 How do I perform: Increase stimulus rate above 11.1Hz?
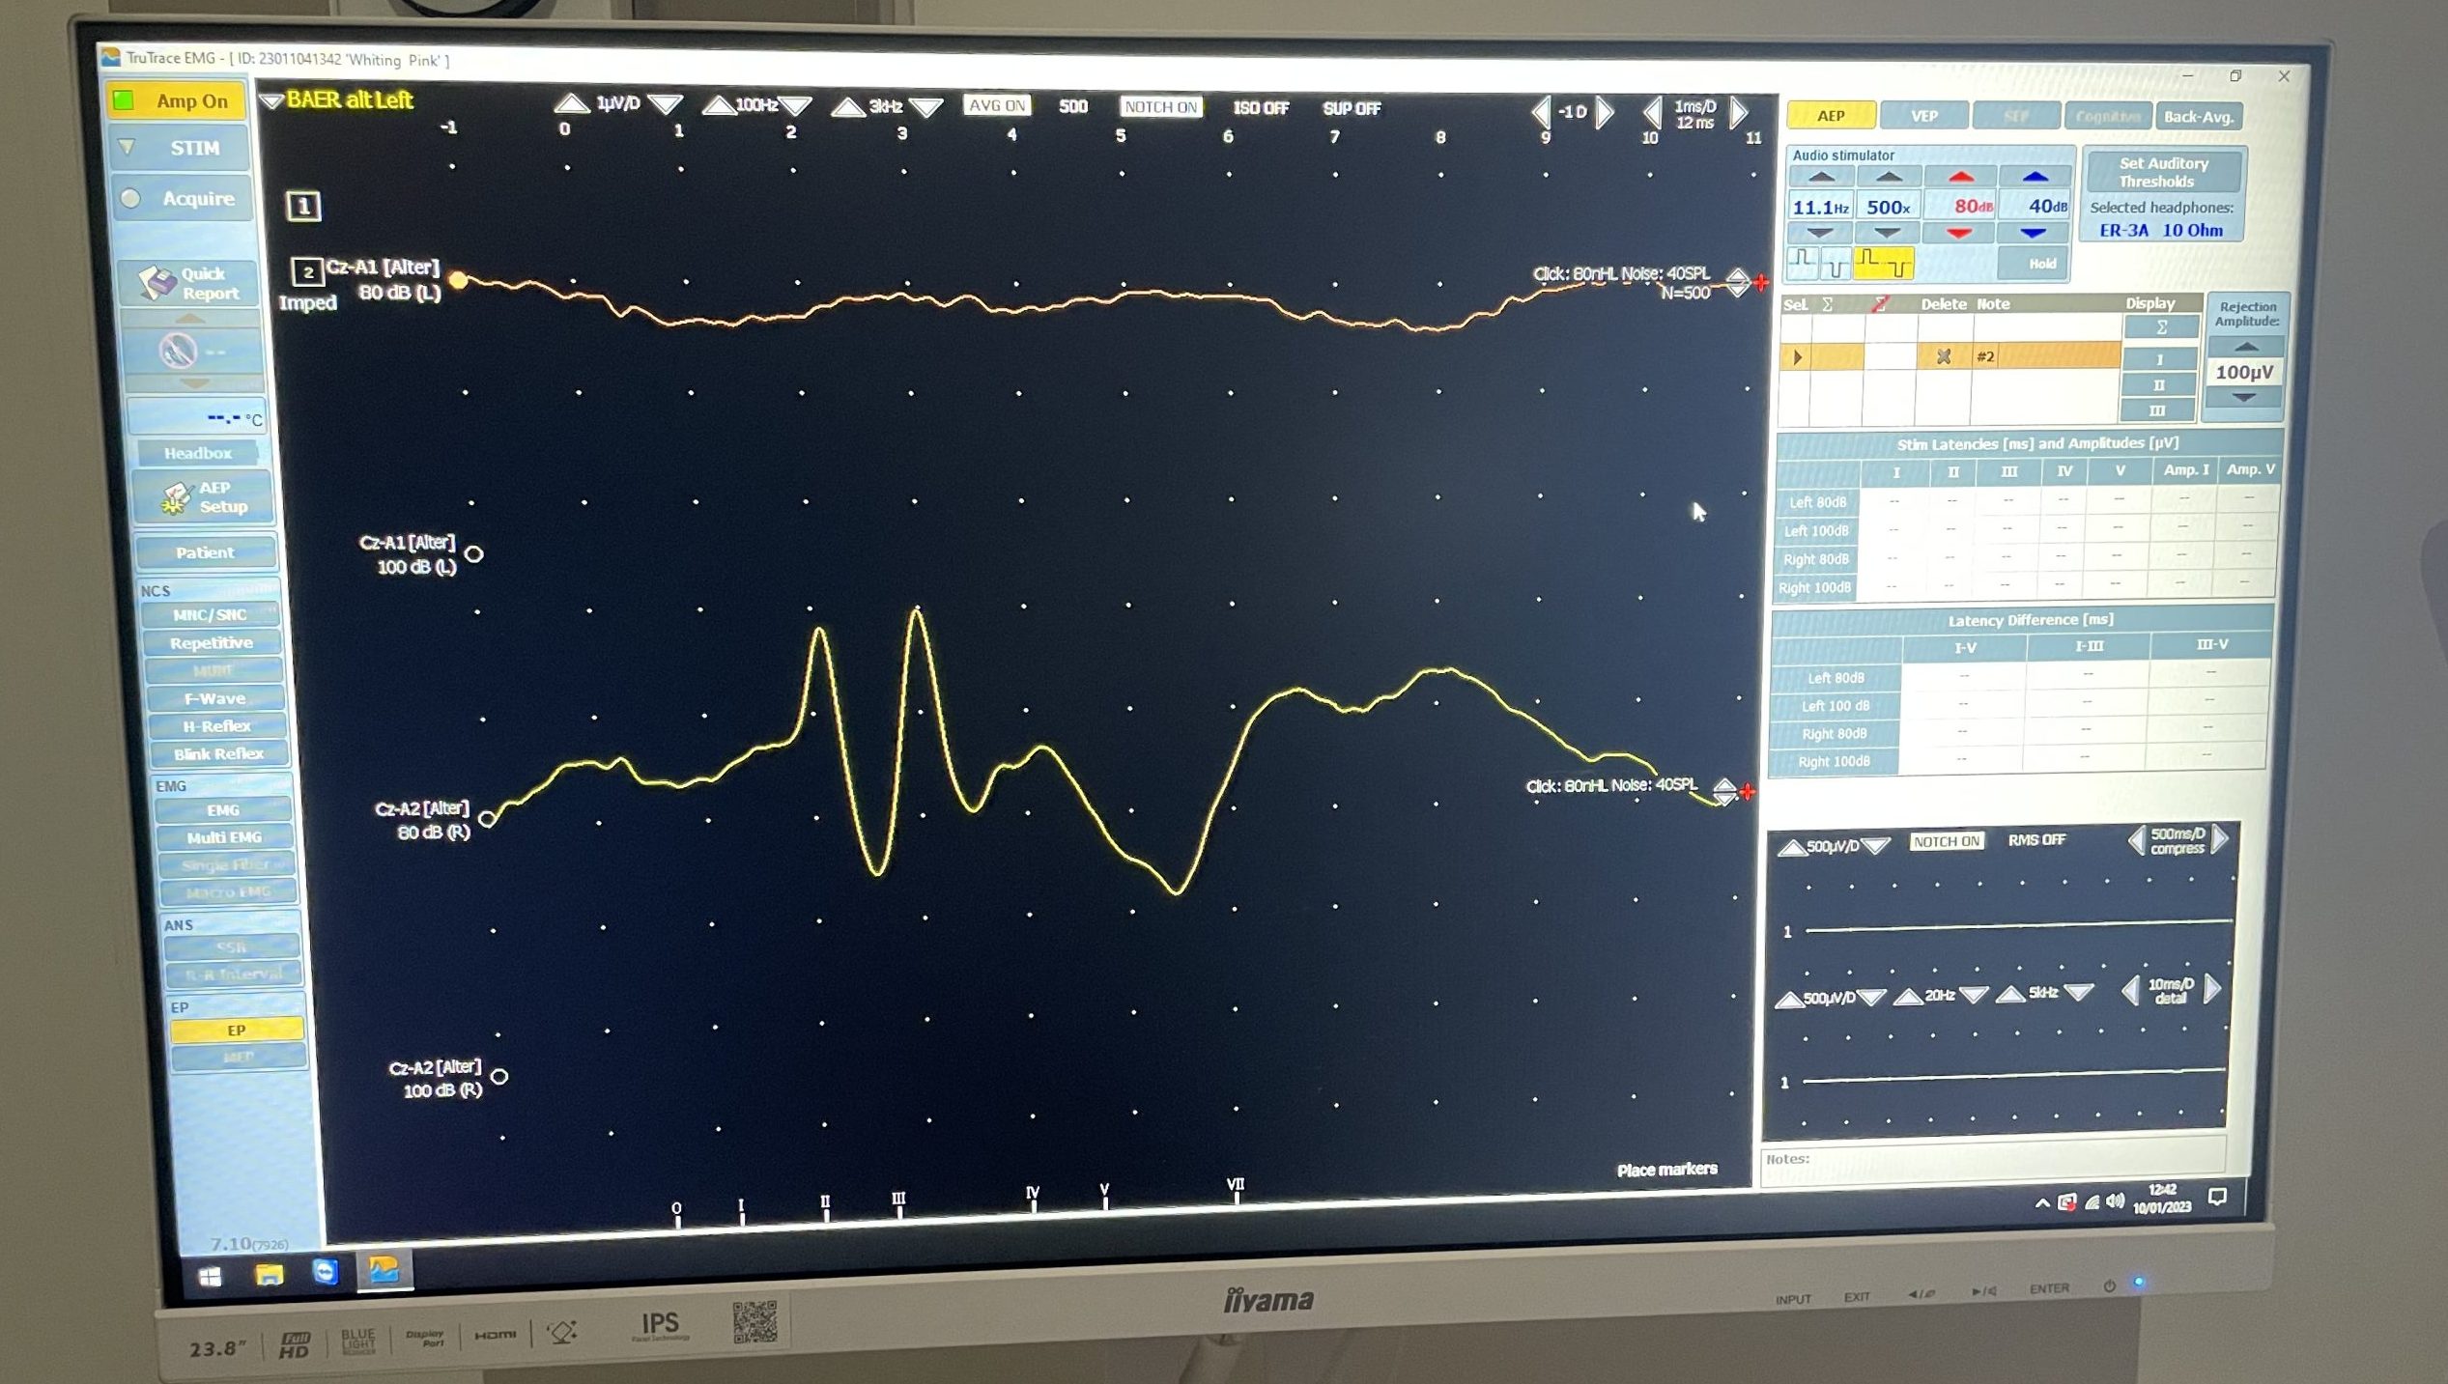pos(1821,177)
